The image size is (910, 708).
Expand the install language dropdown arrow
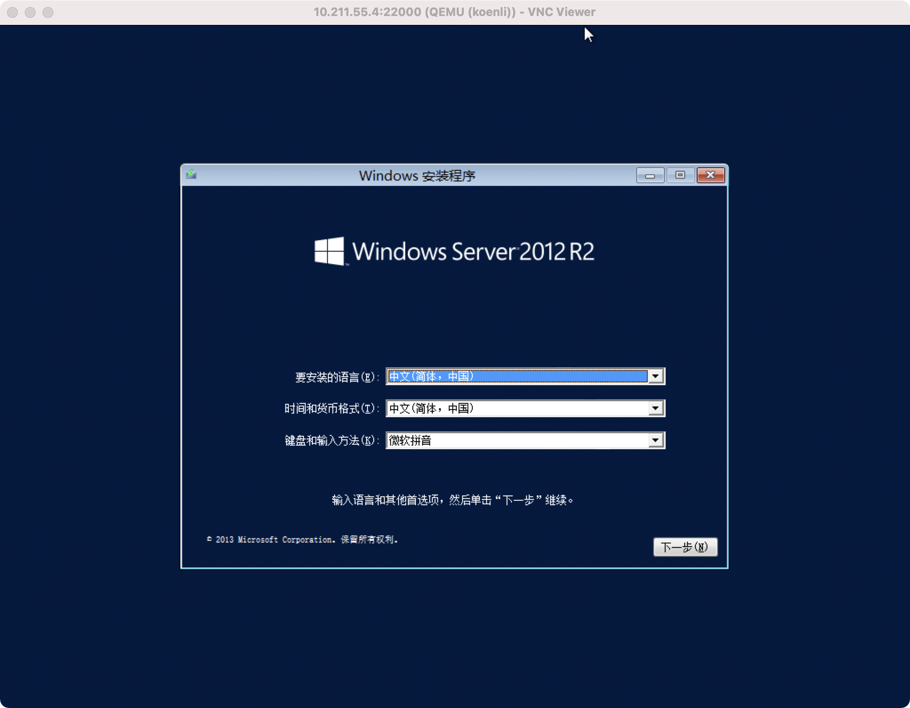pos(655,377)
